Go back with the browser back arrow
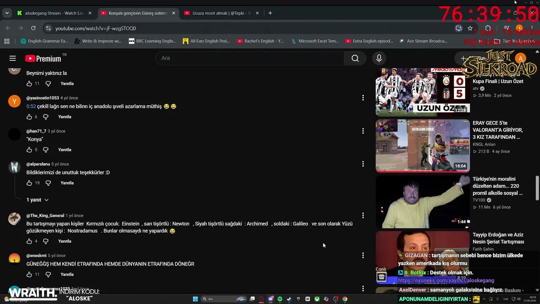Screen dimensions: 540x304 [x=8, y=28]
